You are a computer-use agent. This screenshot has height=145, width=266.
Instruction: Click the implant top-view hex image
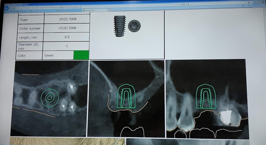click(x=134, y=26)
